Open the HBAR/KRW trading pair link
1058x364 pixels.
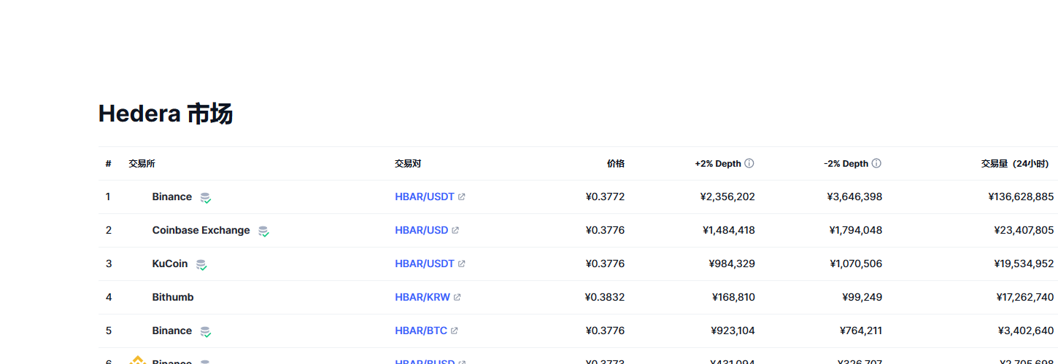[x=422, y=298]
